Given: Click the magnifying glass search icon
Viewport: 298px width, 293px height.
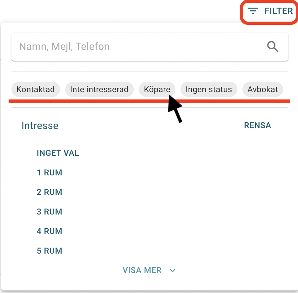Looking at the screenshot, I should coord(272,47).
